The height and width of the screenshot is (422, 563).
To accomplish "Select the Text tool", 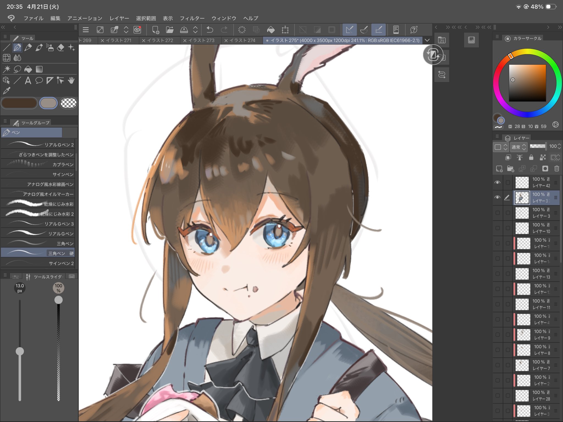I will 28,80.
